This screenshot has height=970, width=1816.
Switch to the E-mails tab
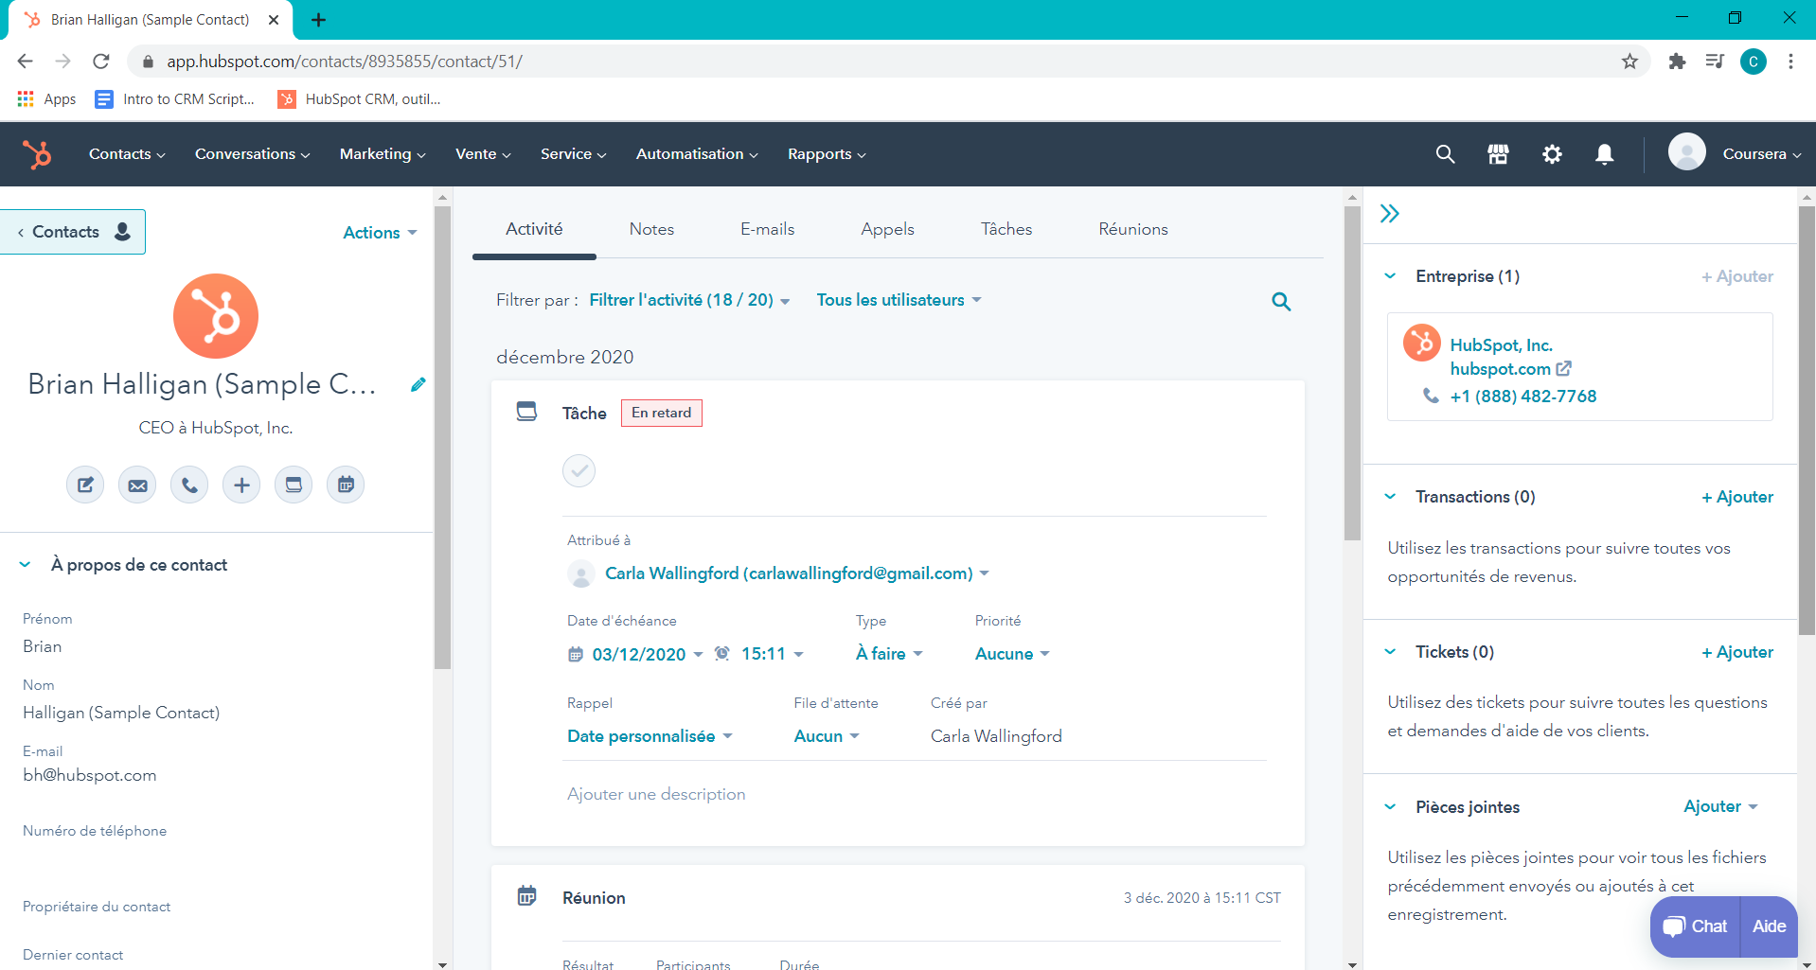[x=767, y=229]
